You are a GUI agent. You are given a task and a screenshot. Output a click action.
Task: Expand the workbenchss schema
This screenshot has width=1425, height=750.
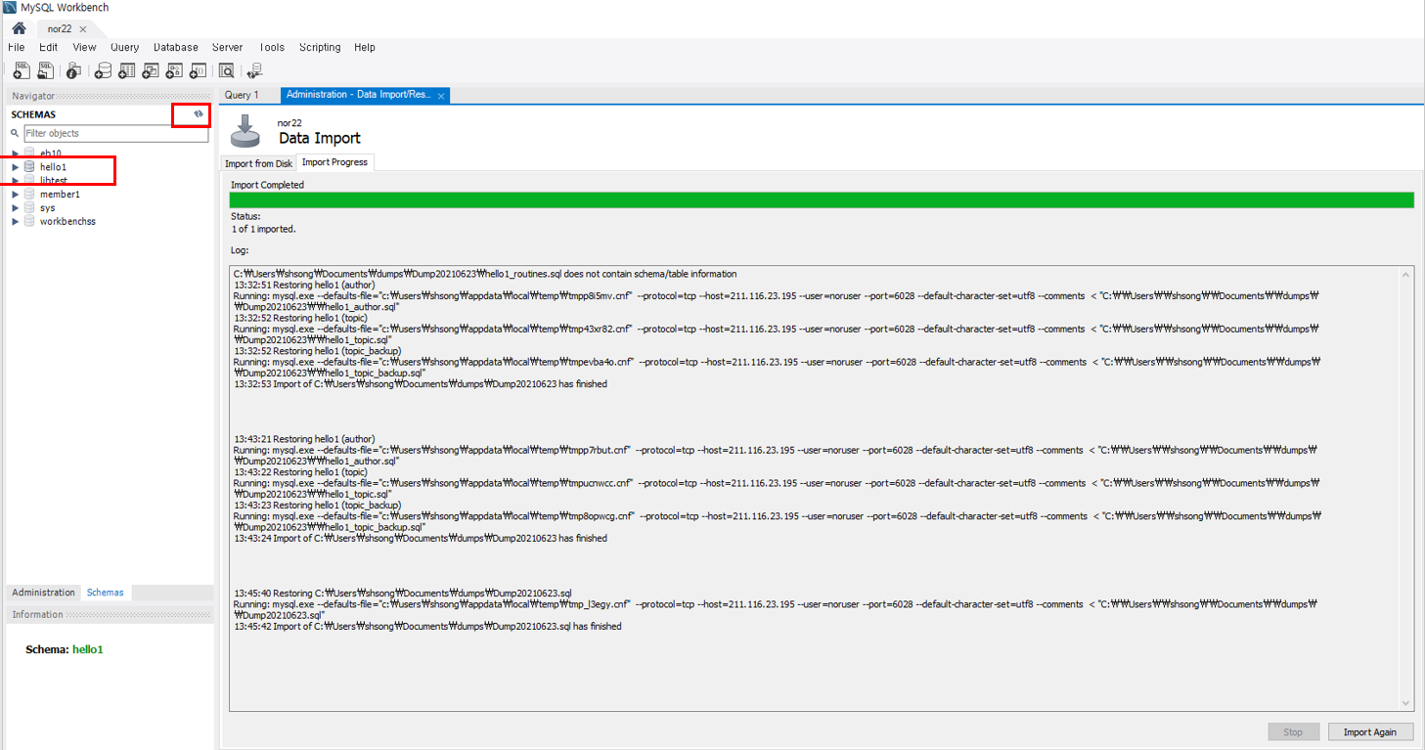coord(15,222)
